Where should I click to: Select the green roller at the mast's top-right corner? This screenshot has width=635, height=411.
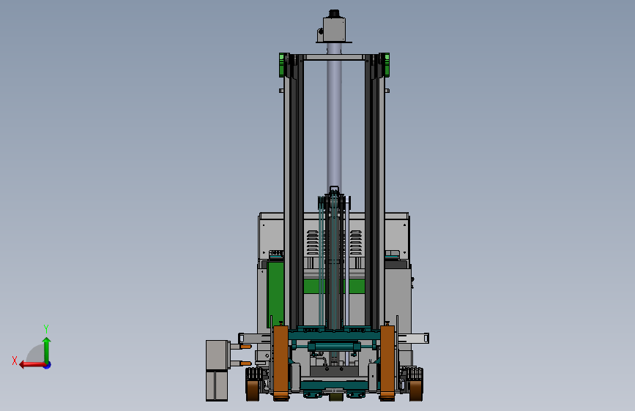coord(386,65)
